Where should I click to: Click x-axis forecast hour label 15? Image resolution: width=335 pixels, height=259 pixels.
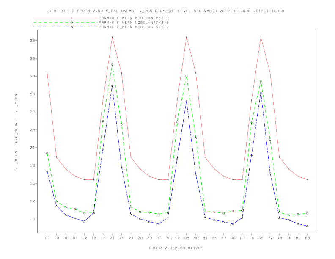(x=93, y=238)
